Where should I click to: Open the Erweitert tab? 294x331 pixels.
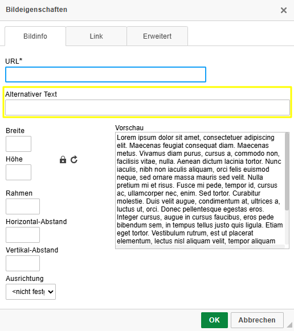click(x=157, y=36)
